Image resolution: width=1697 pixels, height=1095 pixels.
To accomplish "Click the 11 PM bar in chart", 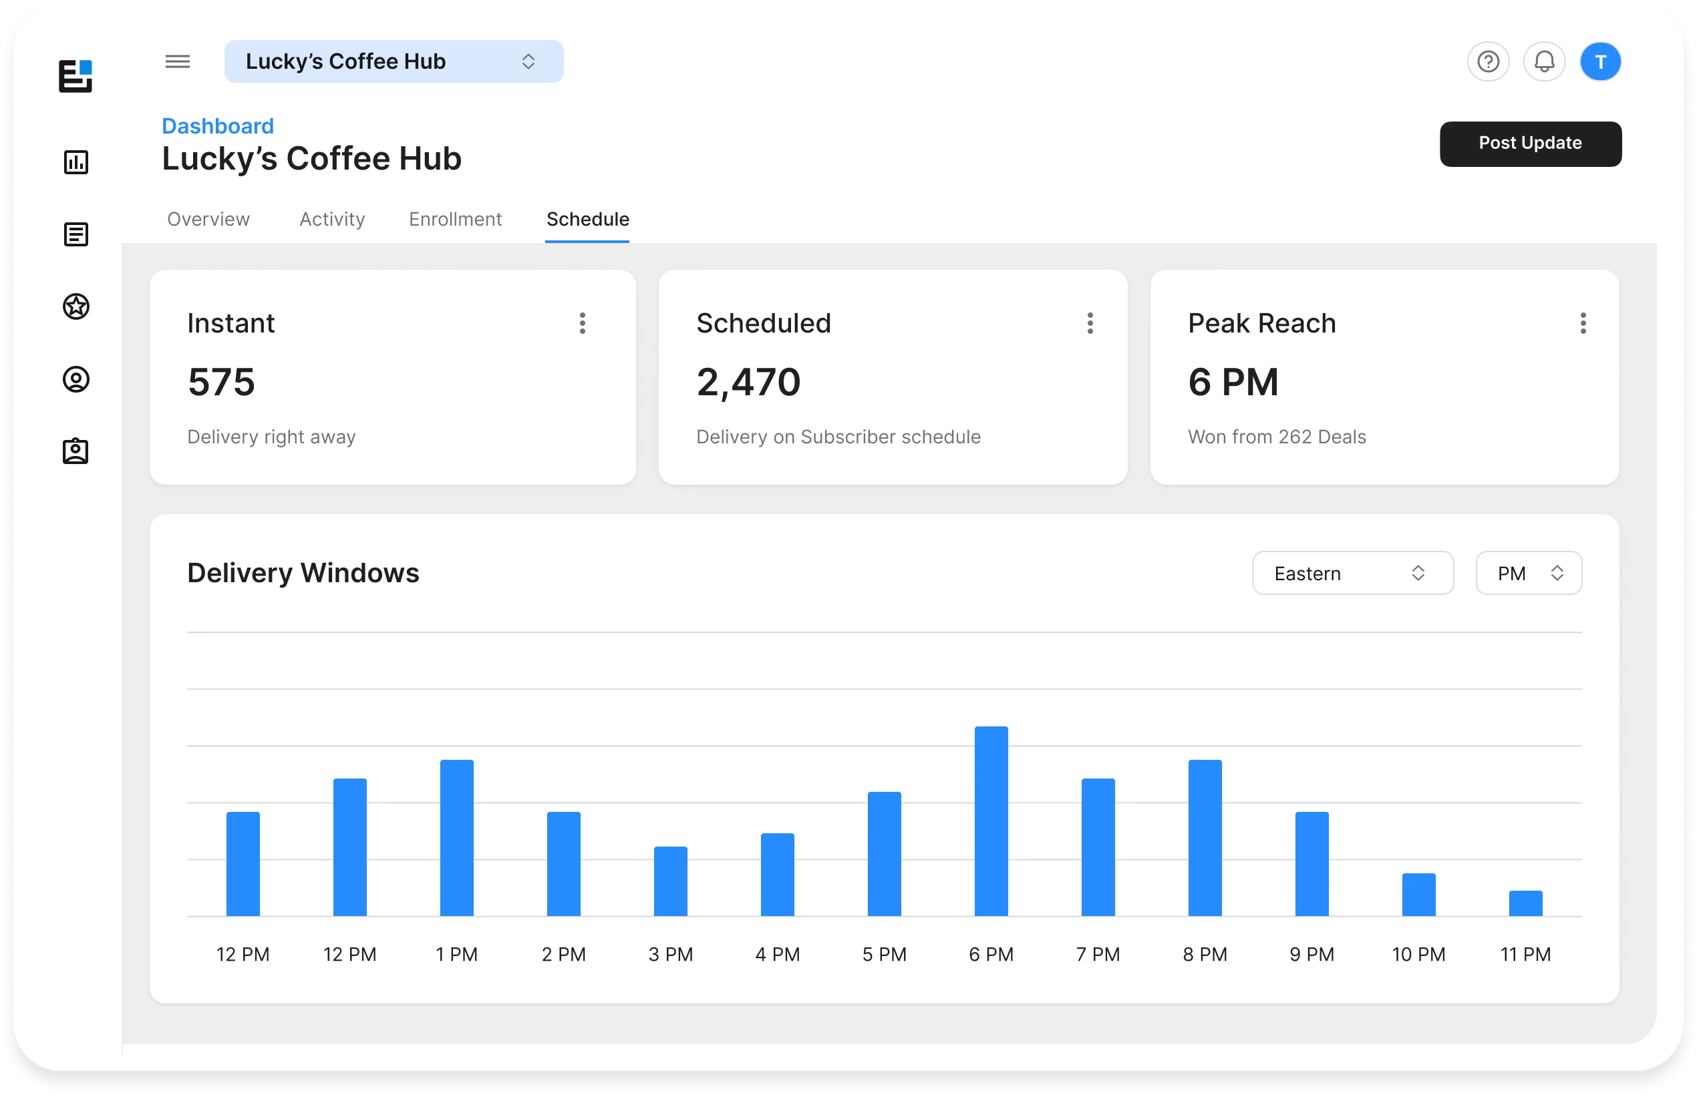I will click(1525, 903).
